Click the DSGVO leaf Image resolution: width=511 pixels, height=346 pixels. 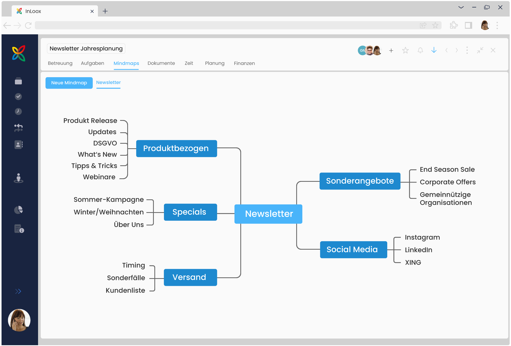(x=105, y=143)
